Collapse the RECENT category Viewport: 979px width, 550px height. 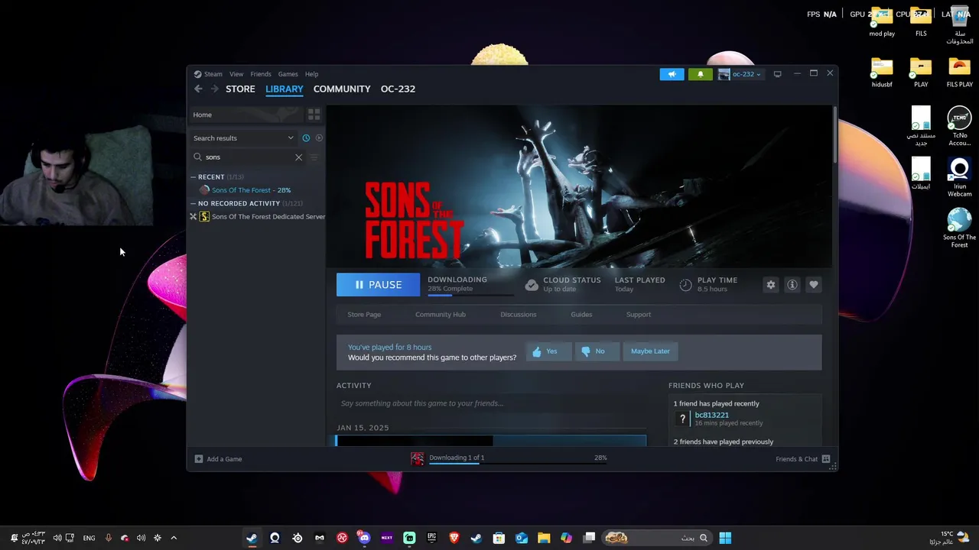tap(194, 177)
